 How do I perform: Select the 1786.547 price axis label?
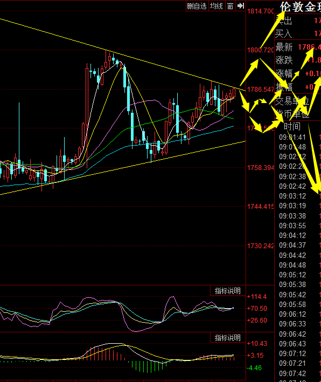tap(260, 90)
